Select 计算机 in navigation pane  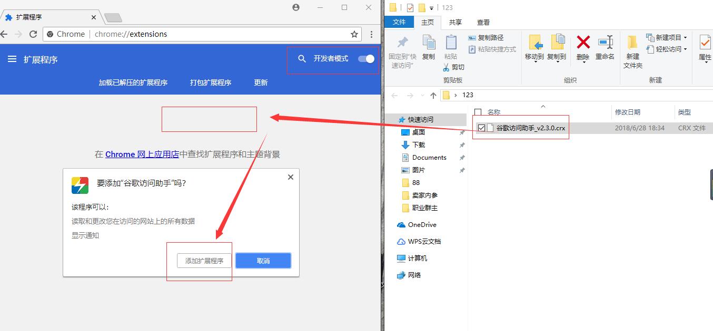click(418, 258)
